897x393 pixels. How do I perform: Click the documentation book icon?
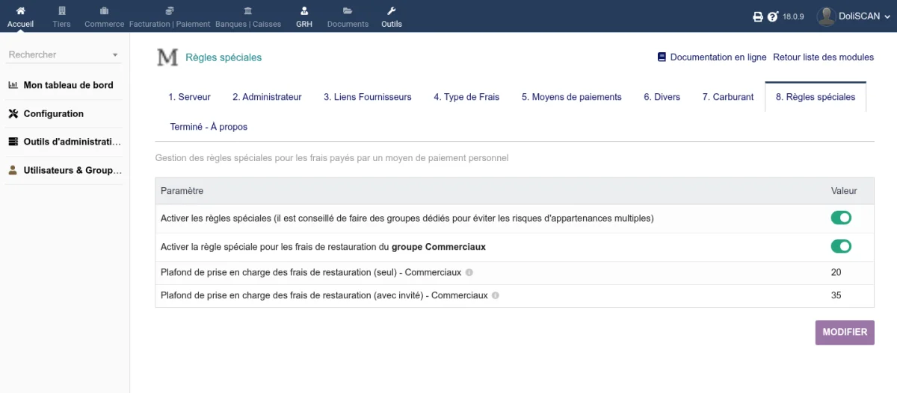click(662, 57)
